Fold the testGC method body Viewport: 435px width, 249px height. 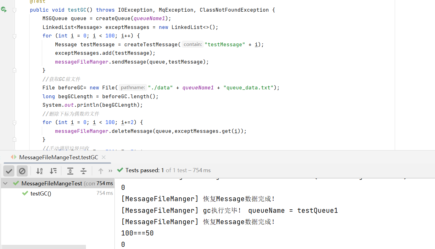[14, 10]
